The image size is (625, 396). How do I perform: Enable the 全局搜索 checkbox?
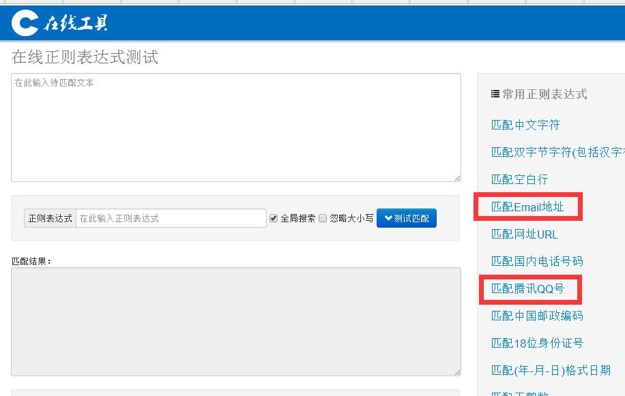274,218
